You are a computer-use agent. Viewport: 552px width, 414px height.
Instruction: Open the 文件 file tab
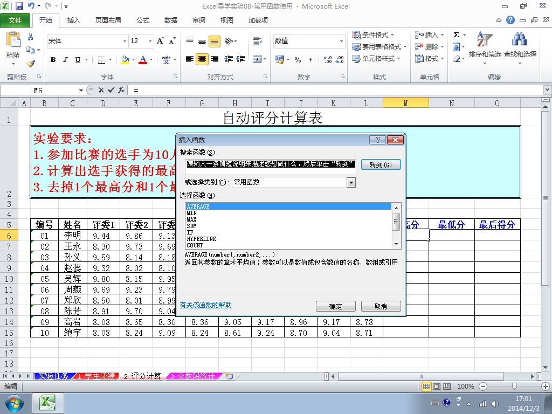[15, 20]
